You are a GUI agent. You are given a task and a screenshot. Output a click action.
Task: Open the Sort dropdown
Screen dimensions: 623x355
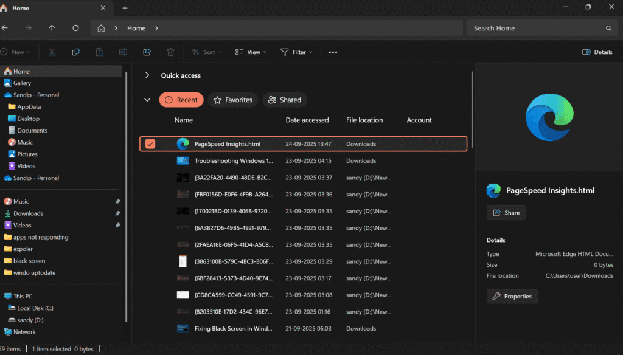pos(206,52)
